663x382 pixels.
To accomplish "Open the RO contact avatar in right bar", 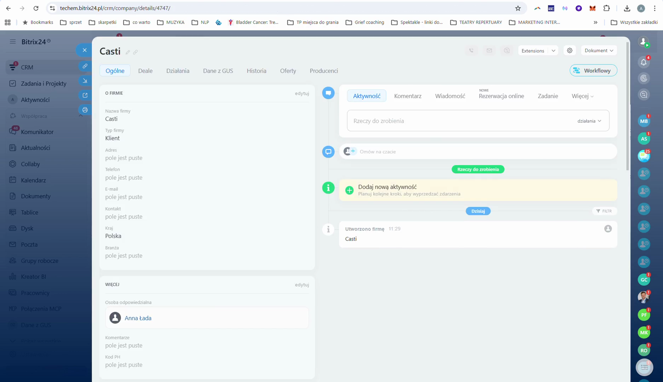I will tap(644, 350).
